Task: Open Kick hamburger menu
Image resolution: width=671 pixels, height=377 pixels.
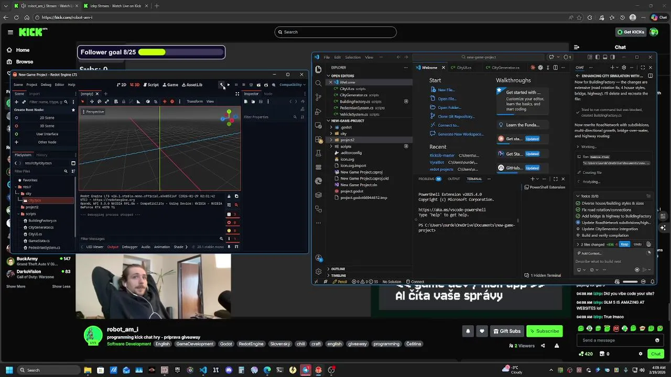Action: pyautogui.click(x=10, y=32)
